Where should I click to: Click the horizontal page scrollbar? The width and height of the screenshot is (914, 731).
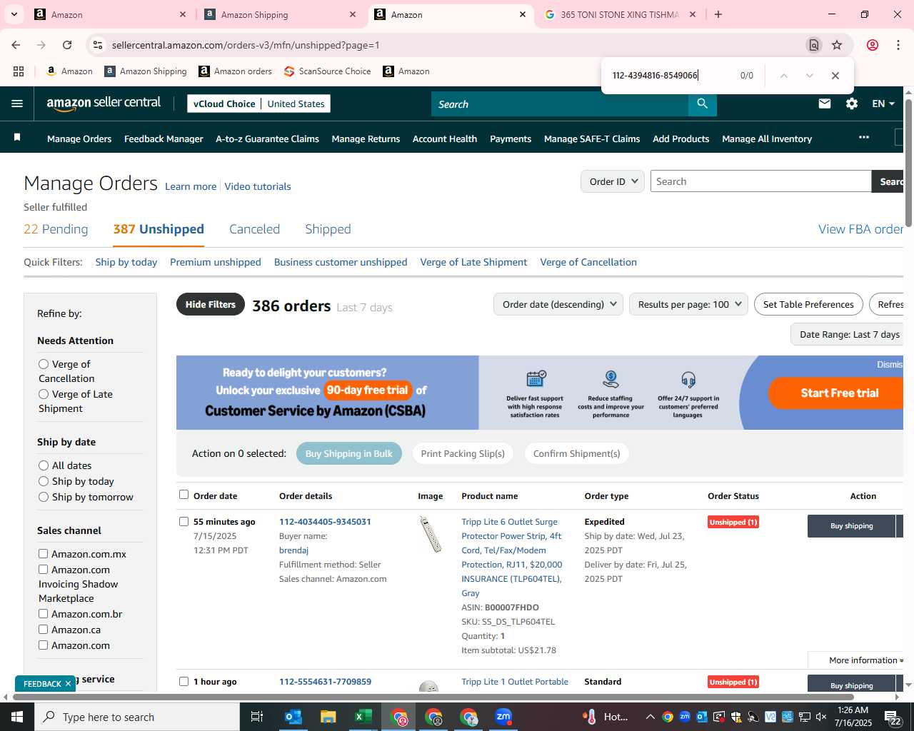coord(434,697)
